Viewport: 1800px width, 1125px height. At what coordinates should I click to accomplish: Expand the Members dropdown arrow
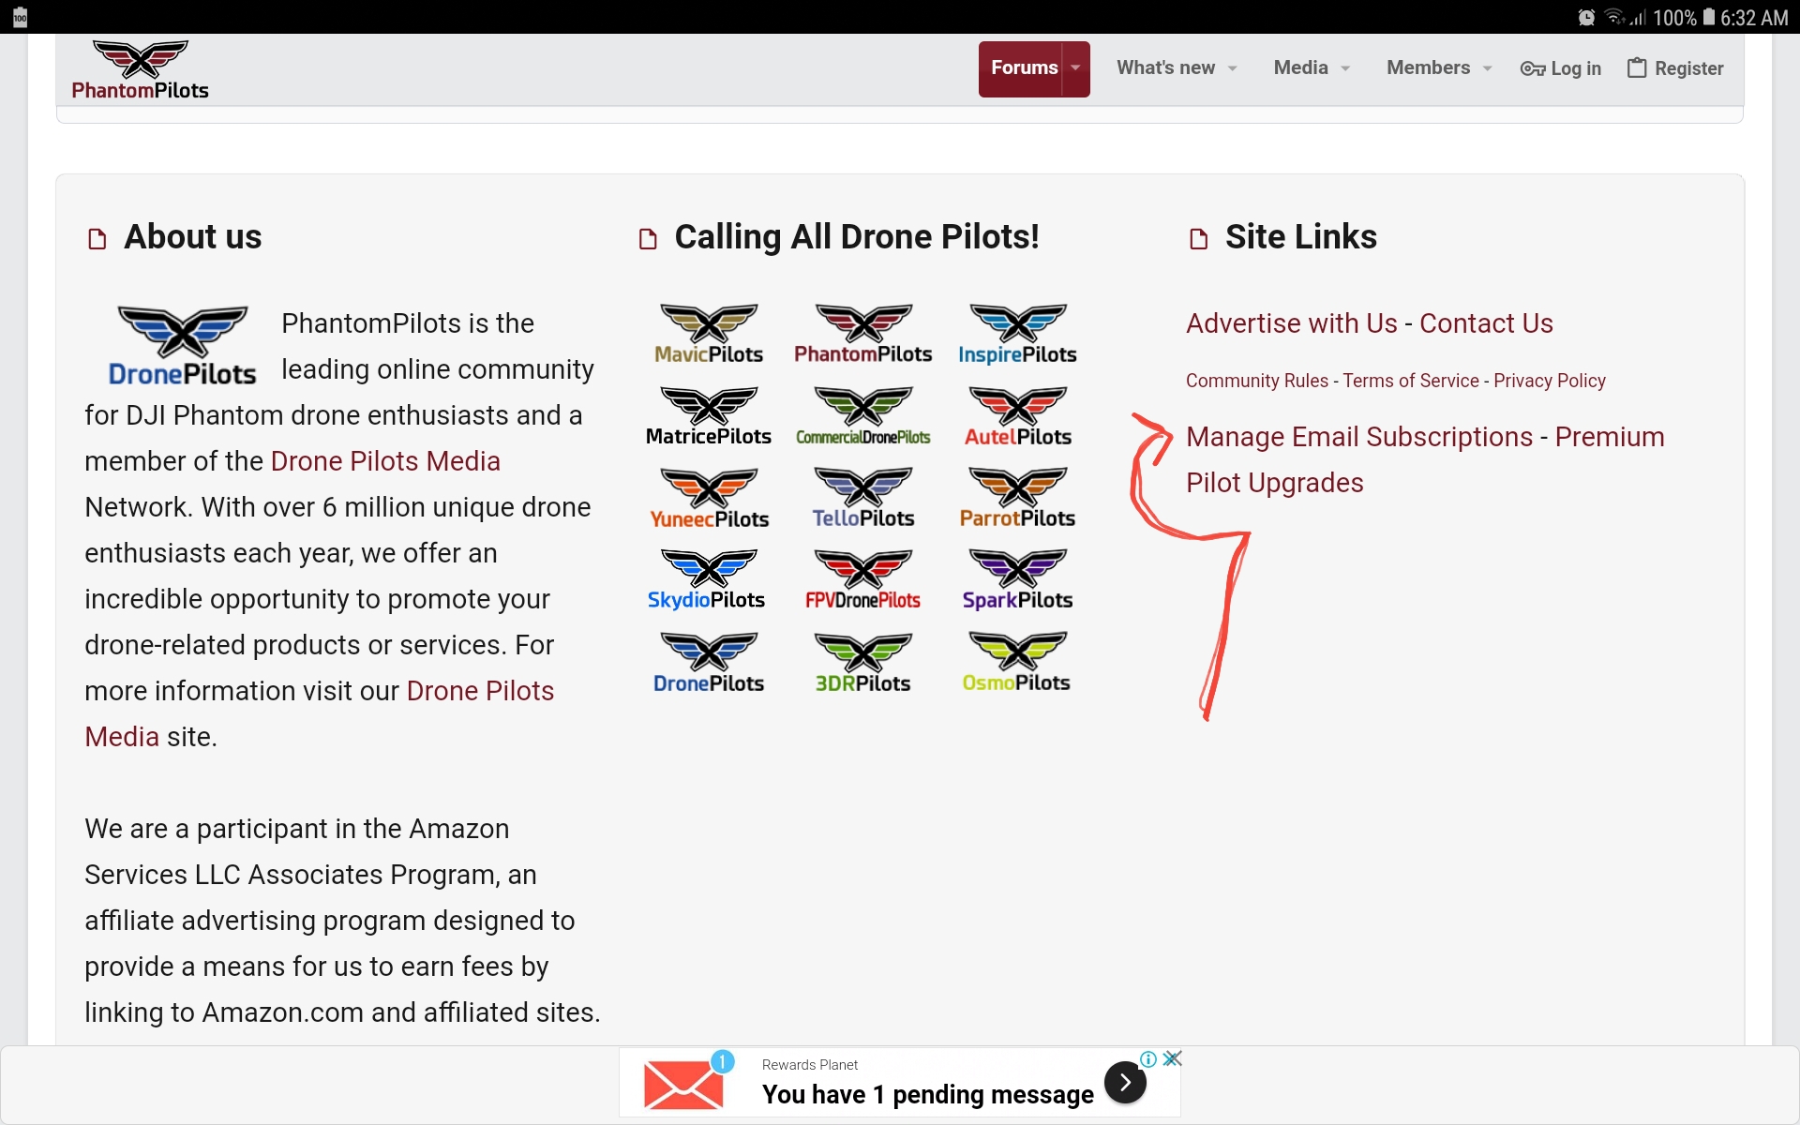pyautogui.click(x=1487, y=68)
